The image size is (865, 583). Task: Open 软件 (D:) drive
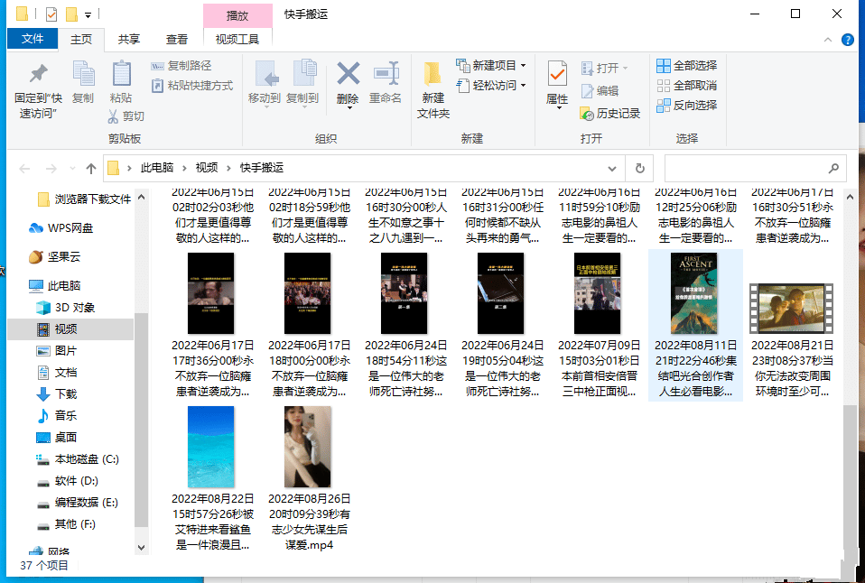tap(68, 481)
